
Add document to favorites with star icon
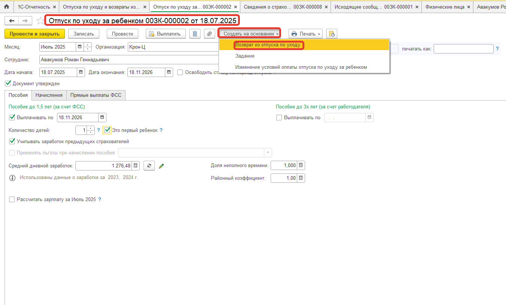point(40,21)
